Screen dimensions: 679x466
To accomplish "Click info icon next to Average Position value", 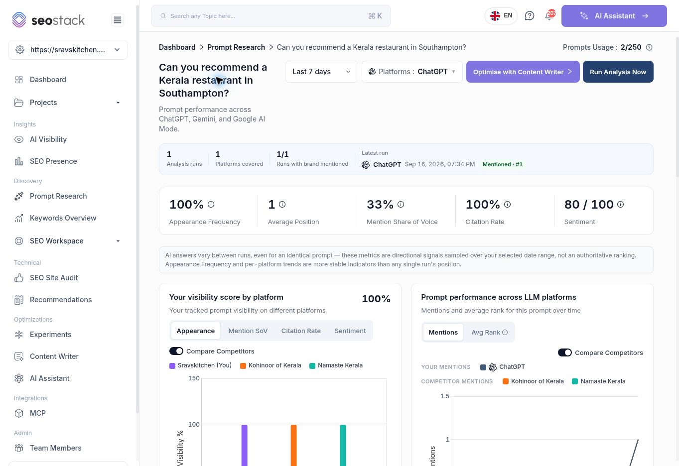I will (282, 204).
